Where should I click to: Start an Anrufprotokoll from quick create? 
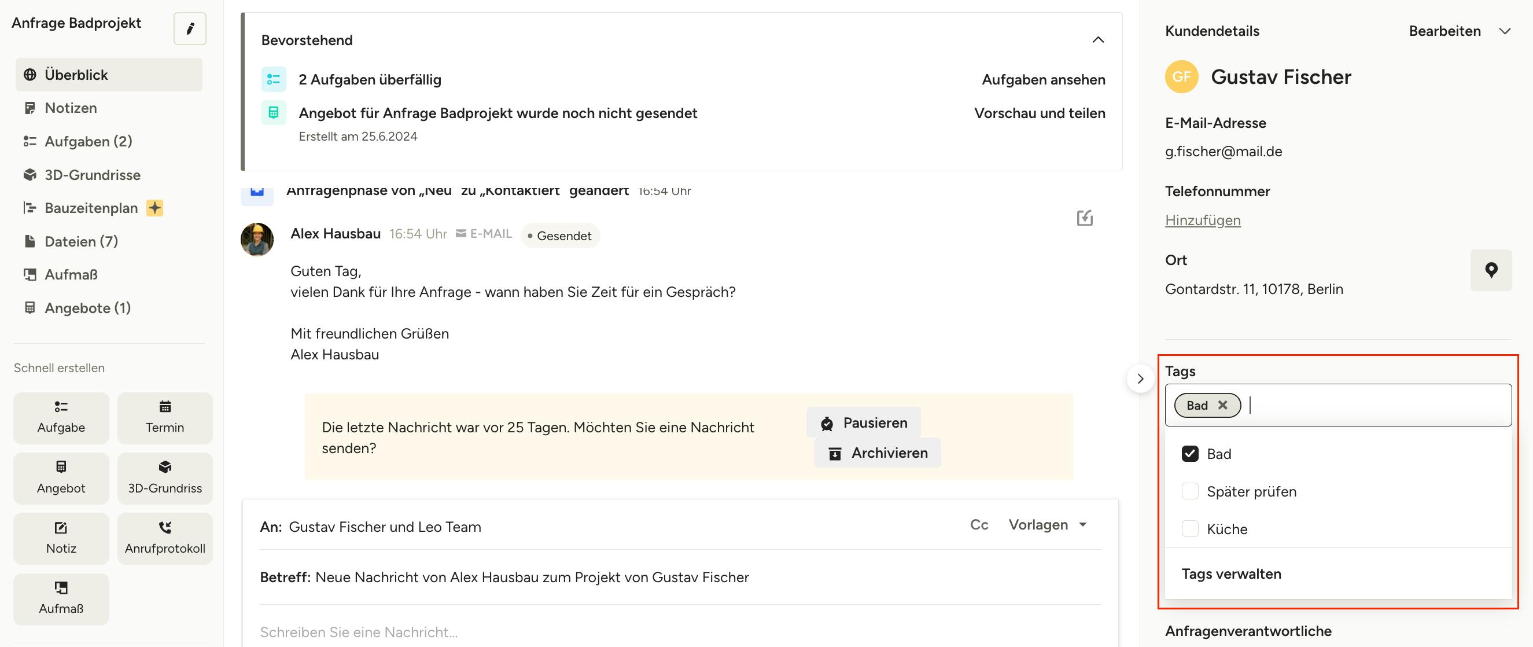(165, 538)
